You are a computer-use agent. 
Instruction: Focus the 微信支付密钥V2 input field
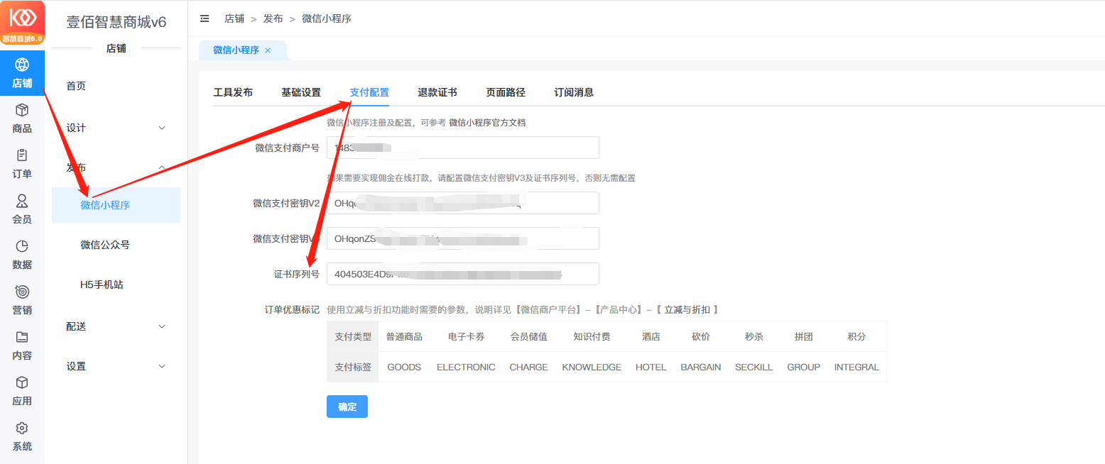point(463,203)
